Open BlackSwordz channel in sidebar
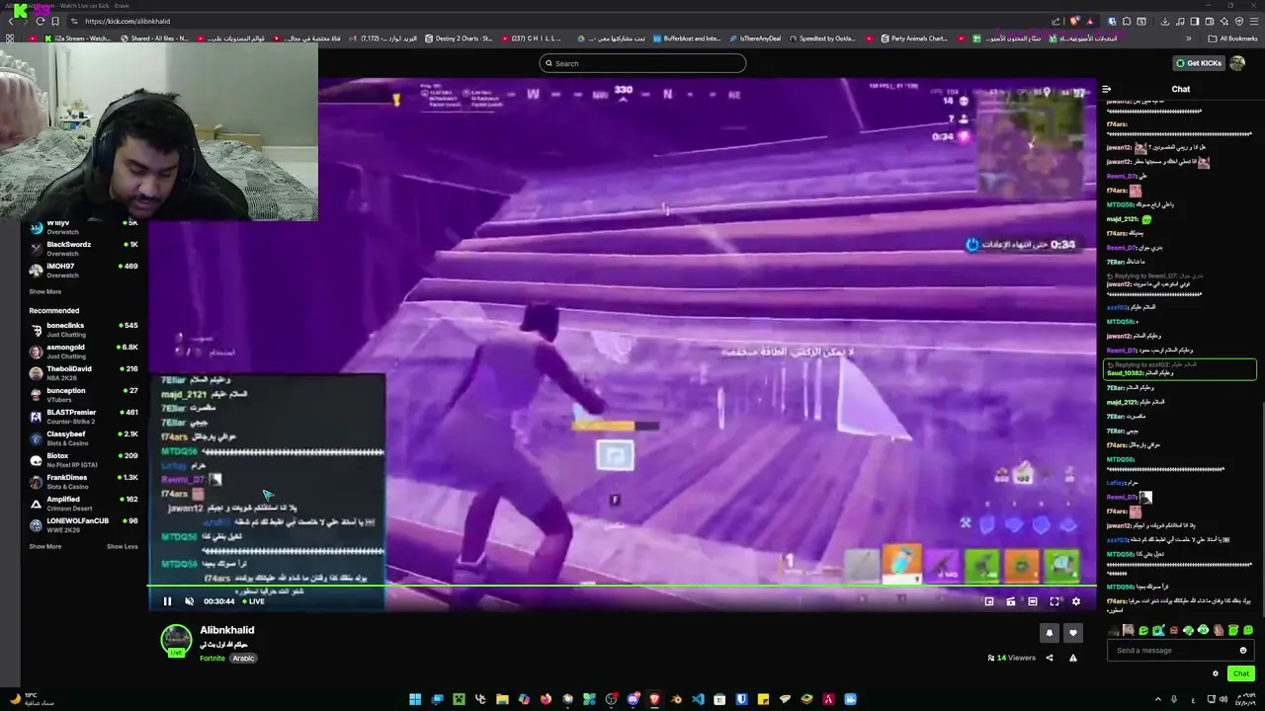The height and width of the screenshot is (711, 1265). (x=84, y=249)
